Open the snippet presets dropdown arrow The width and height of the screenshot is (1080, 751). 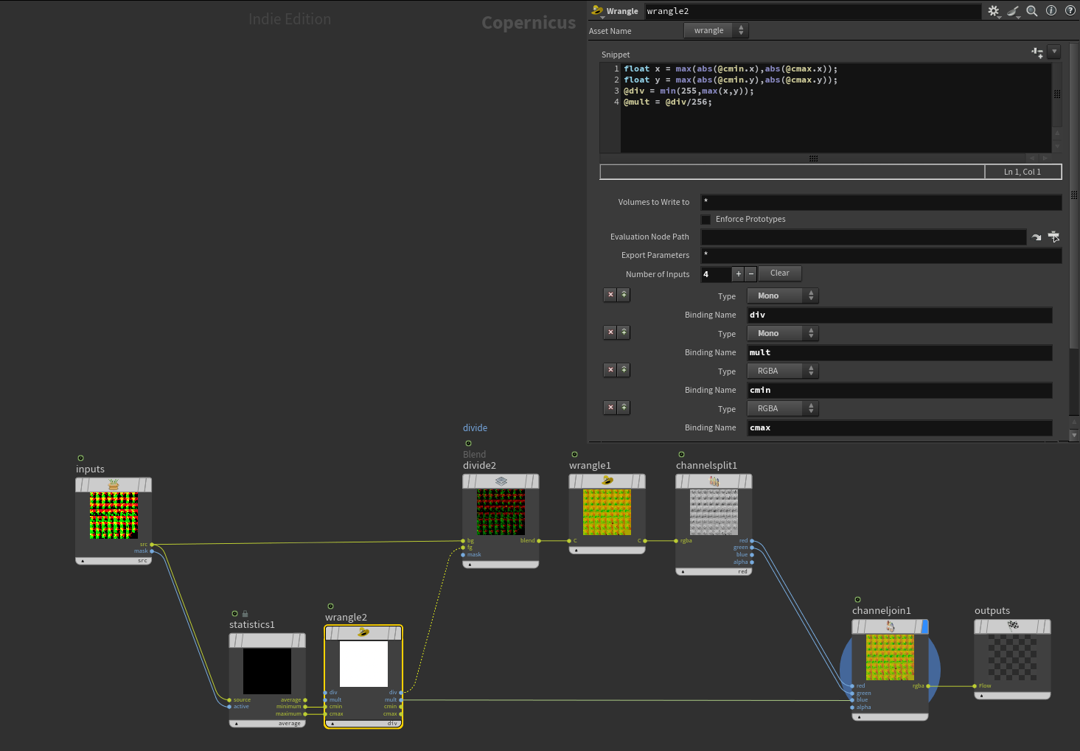[1054, 52]
